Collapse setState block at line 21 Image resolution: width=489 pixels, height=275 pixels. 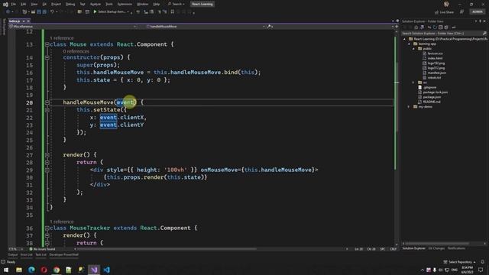tap(47, 110)
